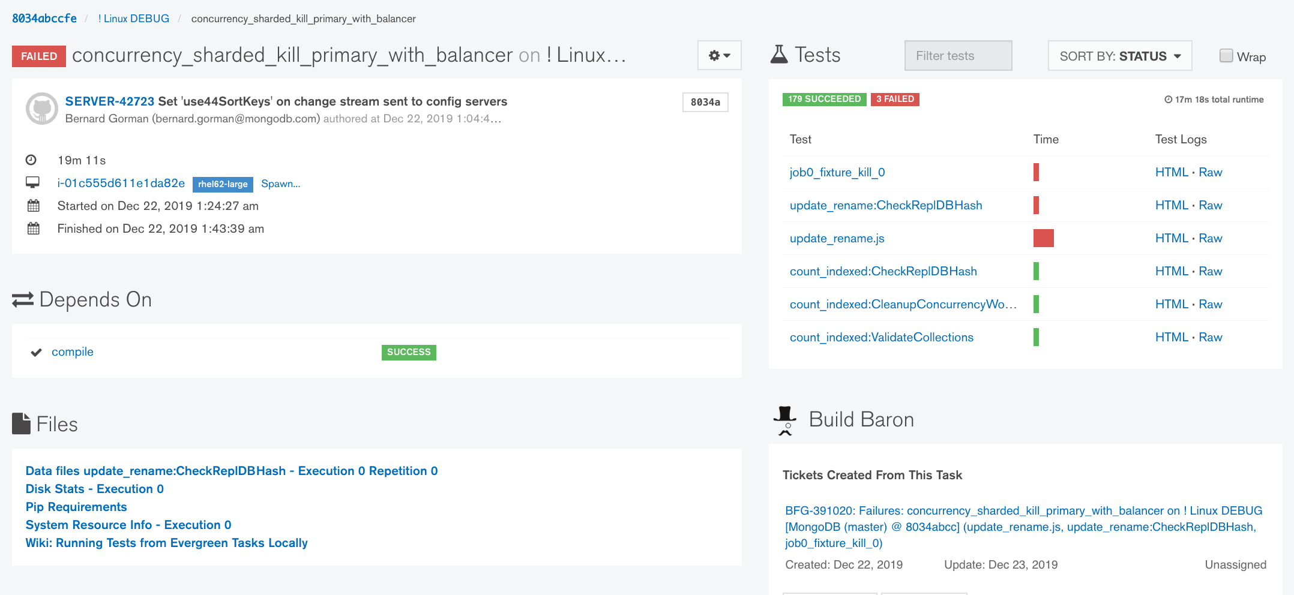Focus the Filter tests input field
The height and width of the screenshot is (595, 1294).
pos(958,56)
